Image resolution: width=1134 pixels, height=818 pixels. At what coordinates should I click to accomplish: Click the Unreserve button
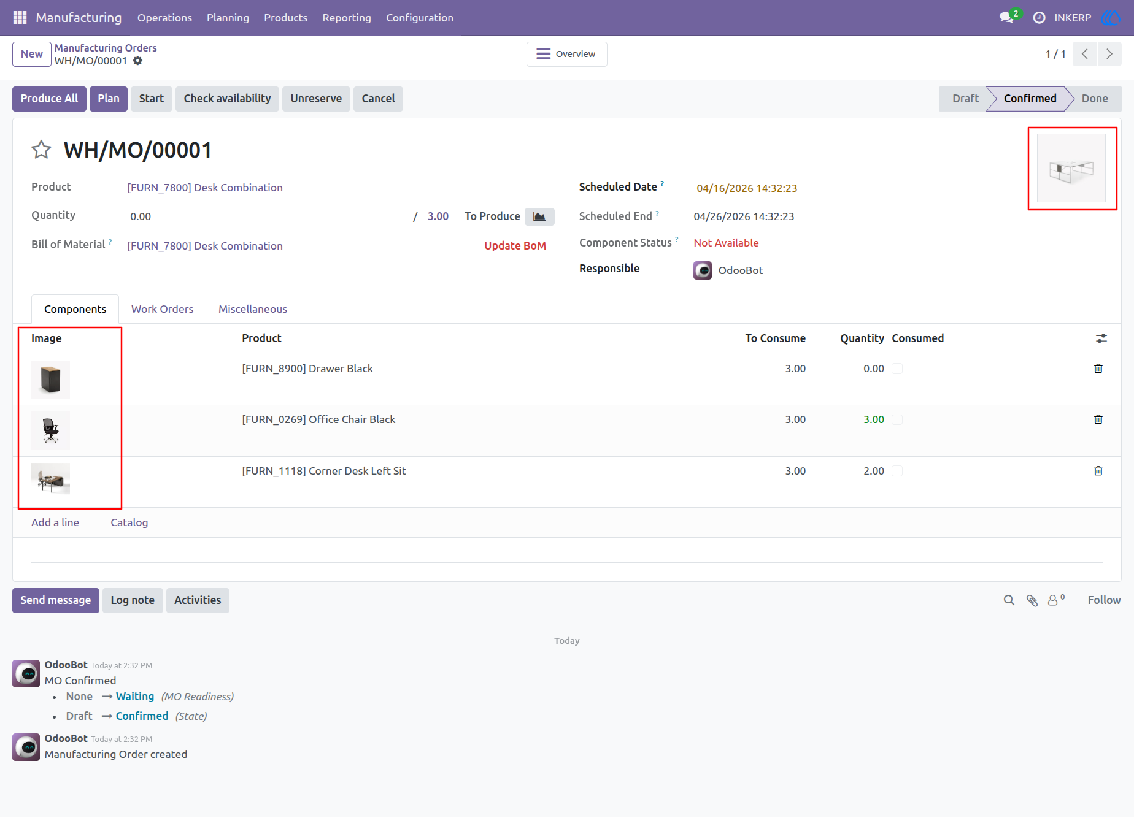click(x=316, y=99)
